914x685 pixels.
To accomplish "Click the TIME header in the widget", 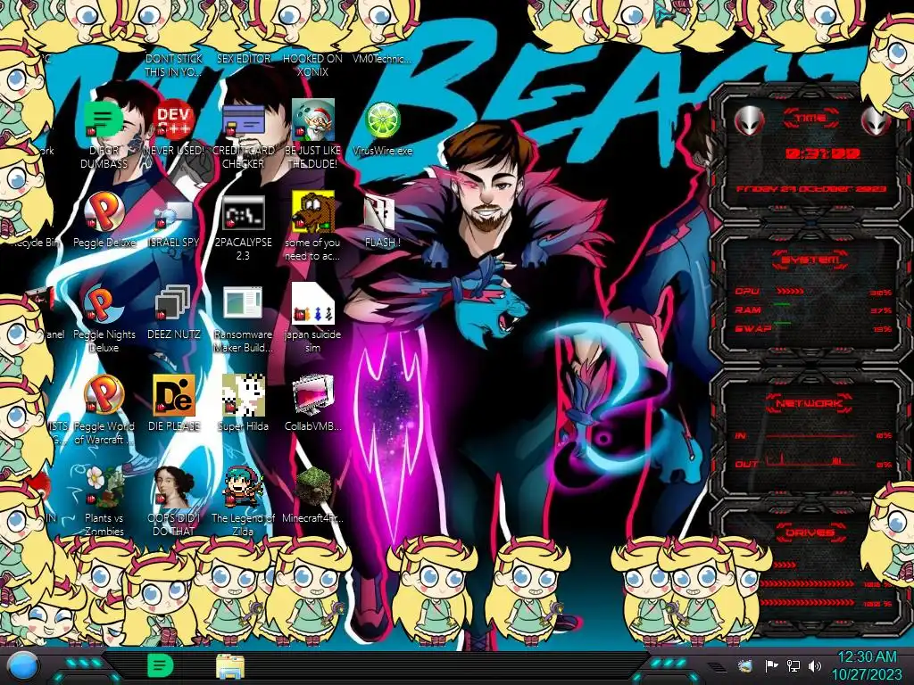I will 810,119.
